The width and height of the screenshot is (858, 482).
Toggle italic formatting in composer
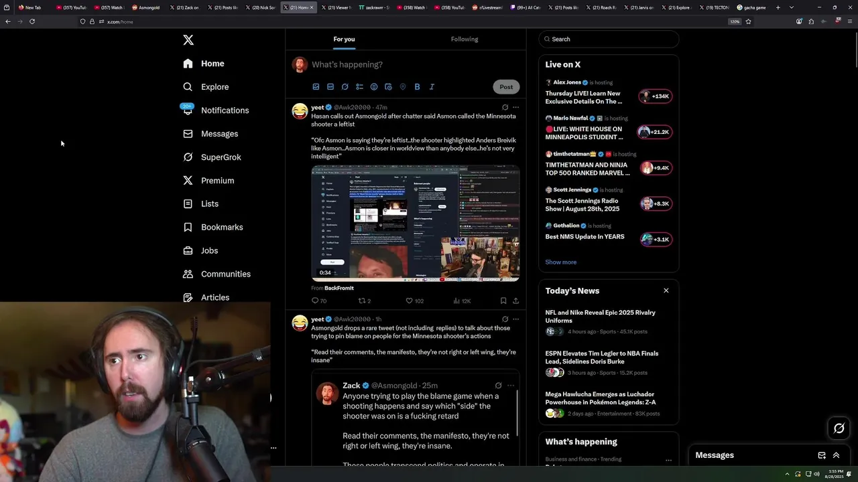tap(432, 86)
